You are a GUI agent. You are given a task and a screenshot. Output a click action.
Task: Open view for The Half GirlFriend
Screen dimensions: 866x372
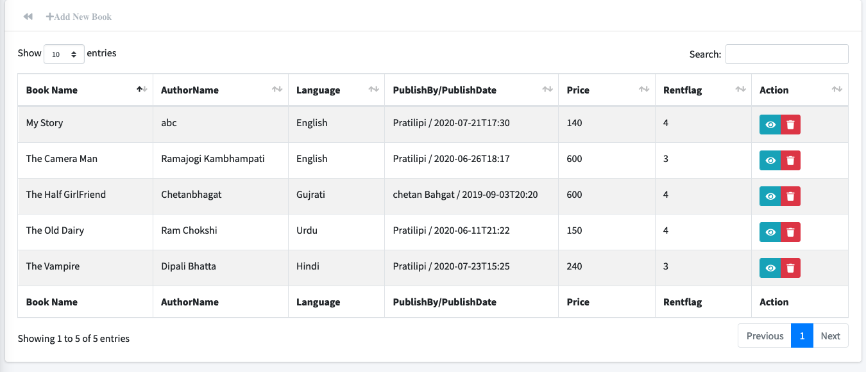pos(770,197)
